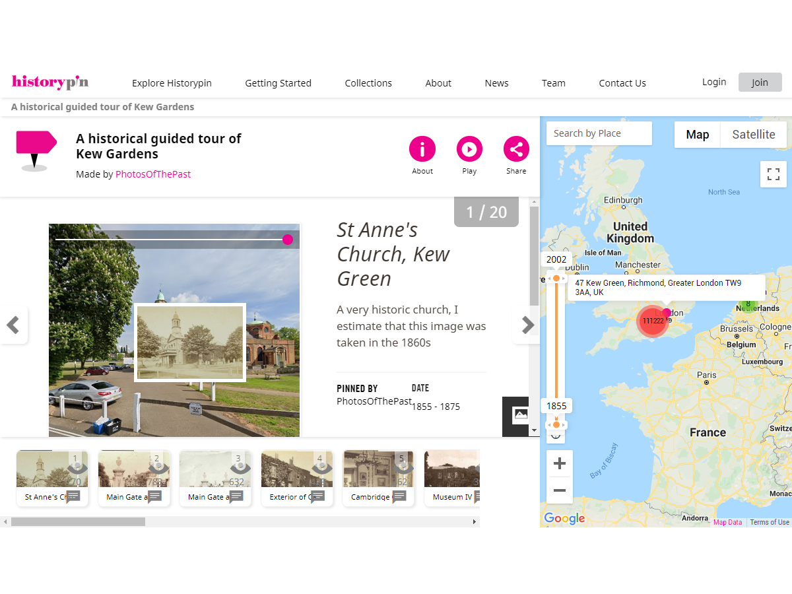
Task: Go to previous photo with left arrow
Action: pos(13,325)
